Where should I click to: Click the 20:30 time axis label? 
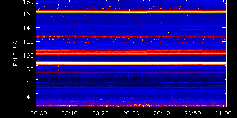pos(131,113)
